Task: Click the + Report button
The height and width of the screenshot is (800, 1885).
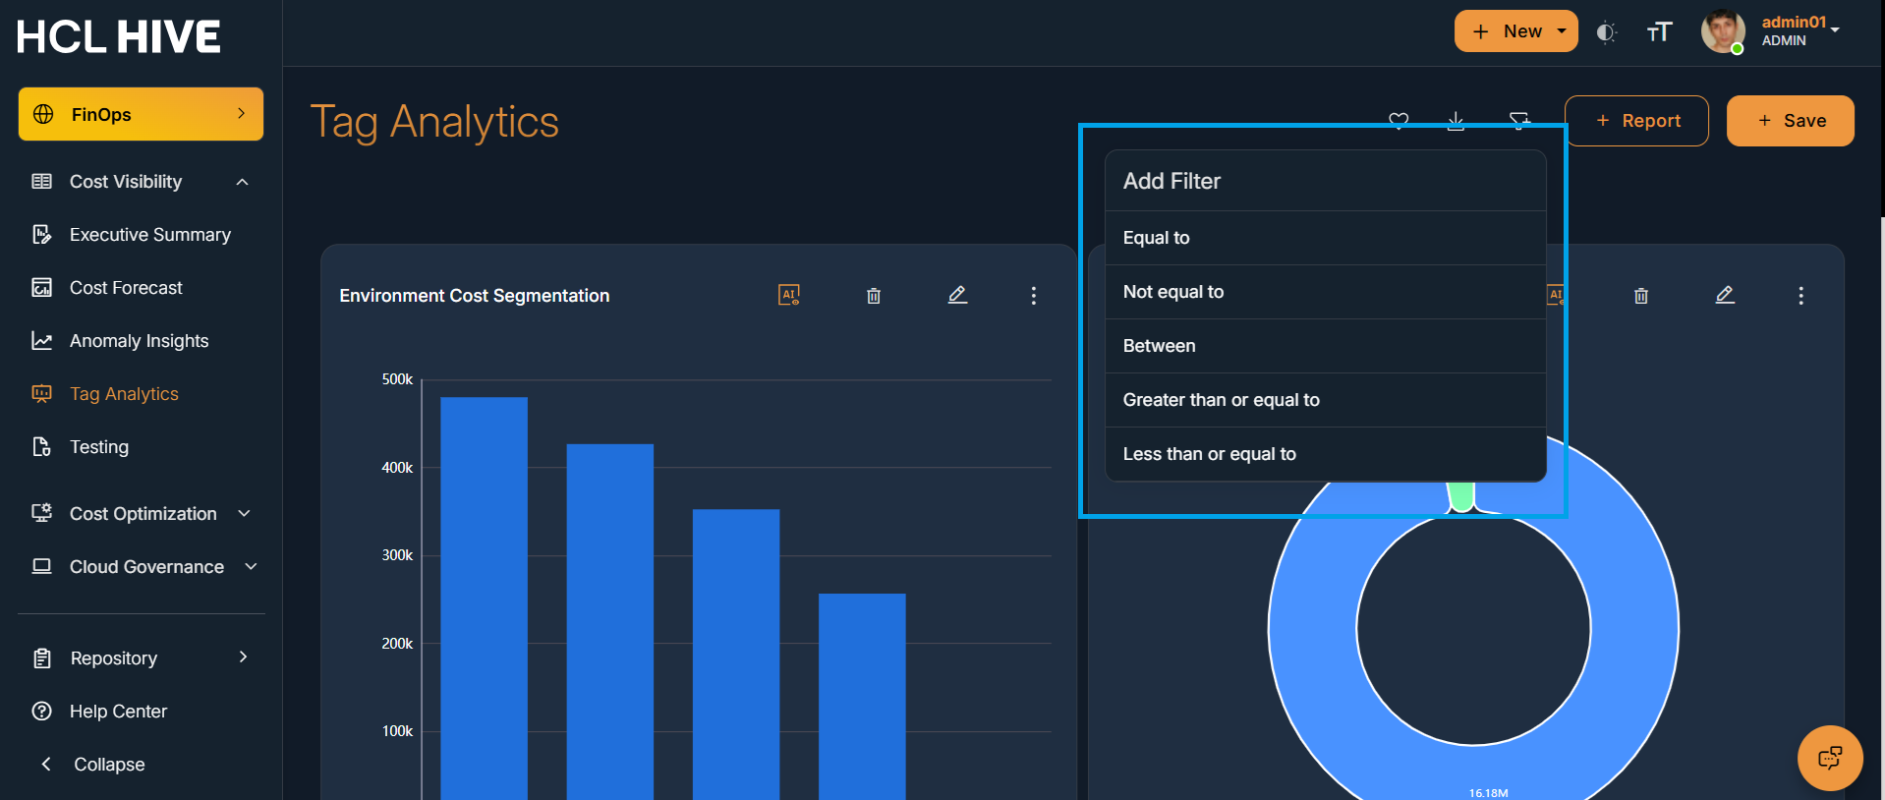Action: (x=1636, y=121)
